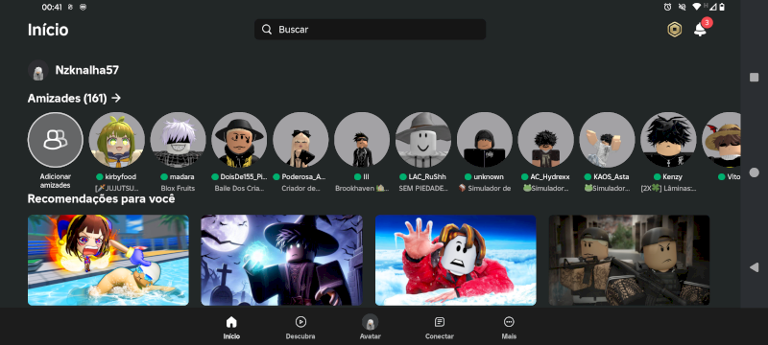This screenshot has height=345, width=768.
Task: Open Nzknalha57 profile avatar
Action: click(38, 70)
